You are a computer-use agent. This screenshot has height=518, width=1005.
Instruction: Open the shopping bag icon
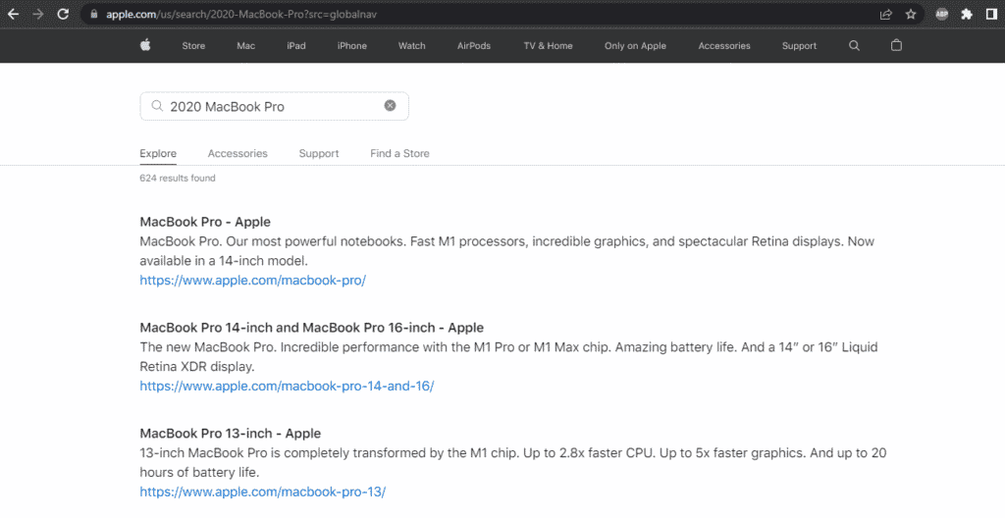[896, 45]
